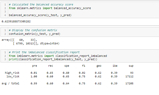This screenshot has height=95, width=159.
Task: Click the low_risk row label
Action: pos(13,77)
